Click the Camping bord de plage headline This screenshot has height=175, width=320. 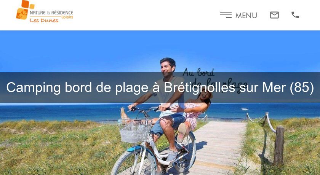pos(160,87)
